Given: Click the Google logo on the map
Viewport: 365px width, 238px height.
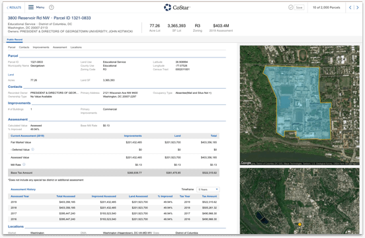Looking at the screenshot, I should point(246,163).
